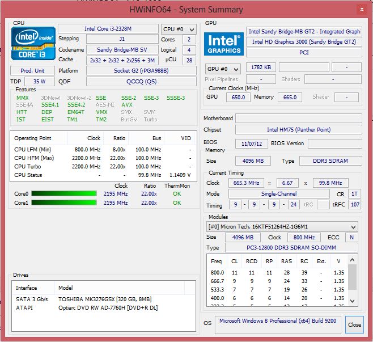Image resolution: width=373 pixels, height=342 pixels.
Task: Click the module clock 800 MHz field
Action: [x=304, y=238]
